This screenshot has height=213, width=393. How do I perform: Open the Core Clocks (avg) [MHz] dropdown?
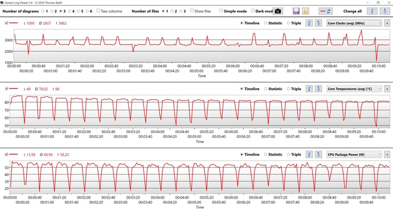coord(354,23)
